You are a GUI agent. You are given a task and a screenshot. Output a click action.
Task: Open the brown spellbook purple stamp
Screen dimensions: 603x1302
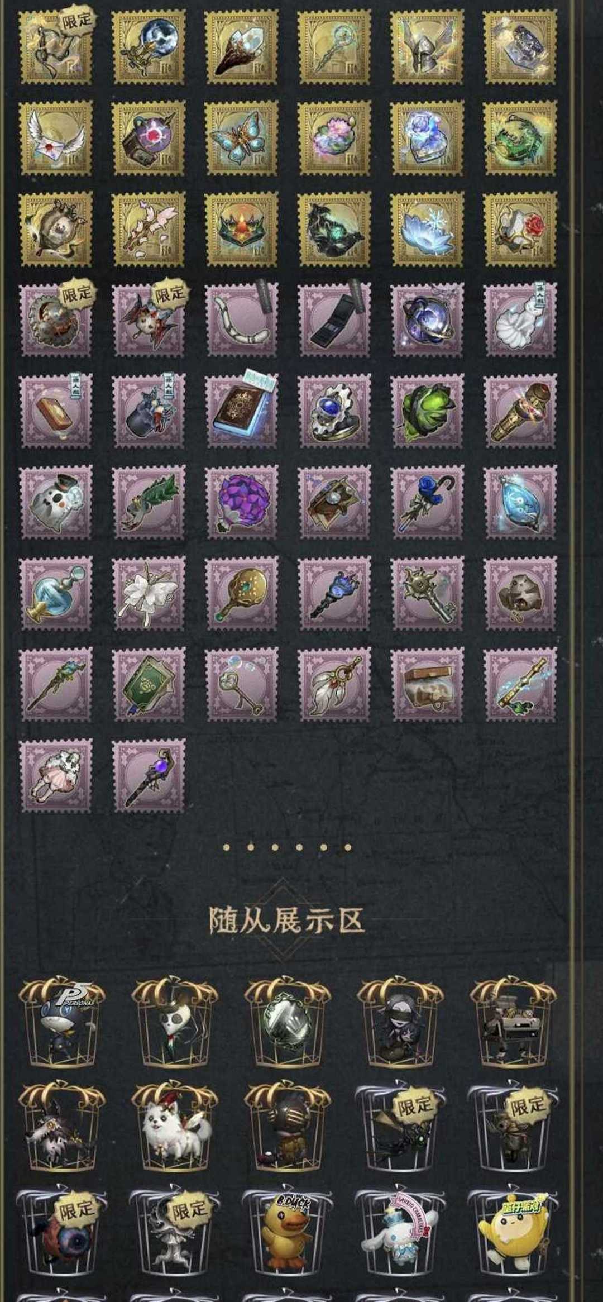click(x=242, y=411)
